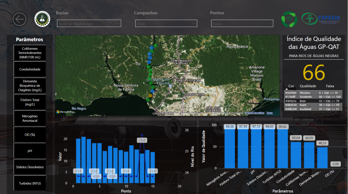Viewport: 348px width, 194px height.
Task: Click the green UEA logo
Action: coord(289,19)
